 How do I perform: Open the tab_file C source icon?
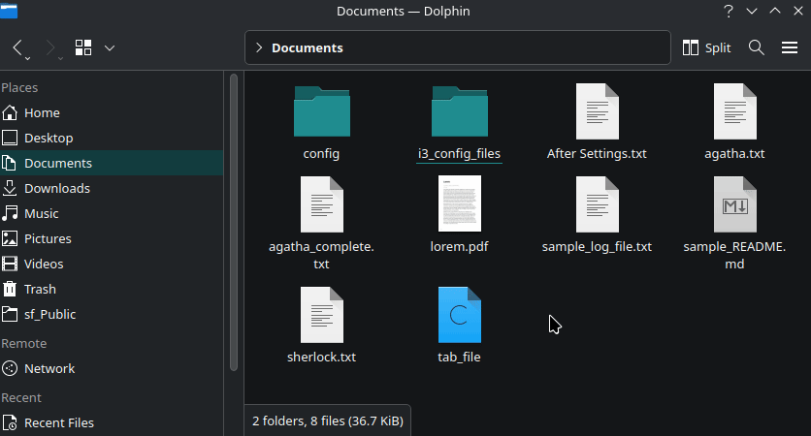459,315
